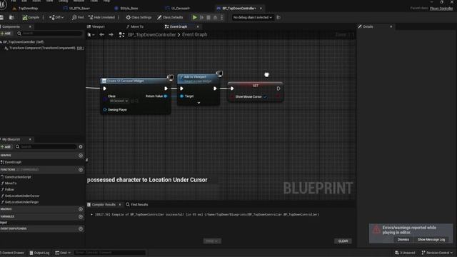The height and width of the screenshot is (257, 457).
Task: Open the Cmd console type dropdown
Action: tap(63, 253)
